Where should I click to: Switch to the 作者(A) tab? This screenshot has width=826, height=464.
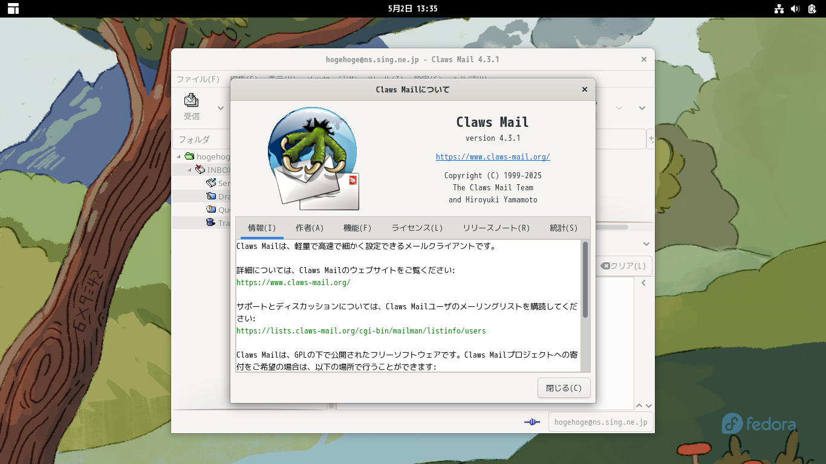click(x=310, y=228)
